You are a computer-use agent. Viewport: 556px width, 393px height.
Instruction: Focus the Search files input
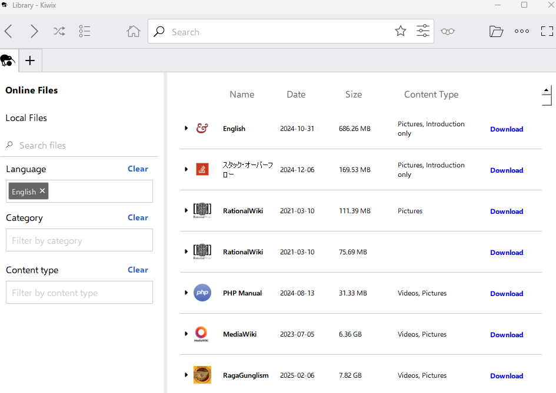(82, 145)
